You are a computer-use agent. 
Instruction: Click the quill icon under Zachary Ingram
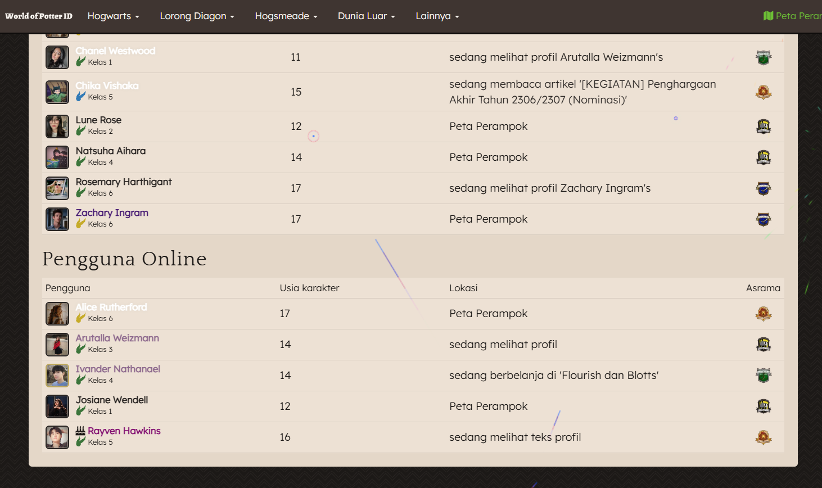80,224
